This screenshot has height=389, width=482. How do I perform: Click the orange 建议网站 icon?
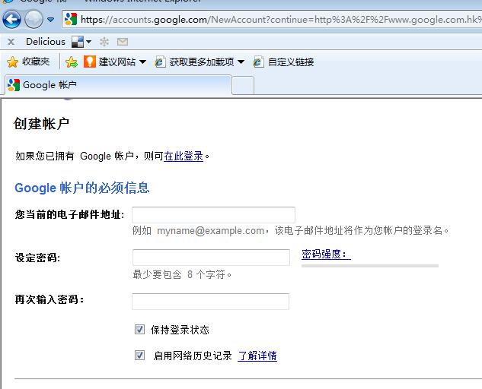point(90,62)
